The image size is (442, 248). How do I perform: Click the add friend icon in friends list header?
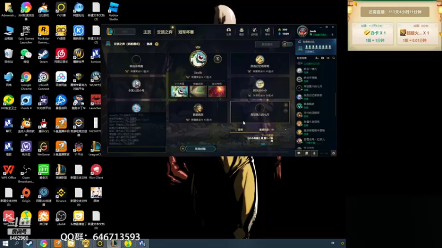pos(317,58)
